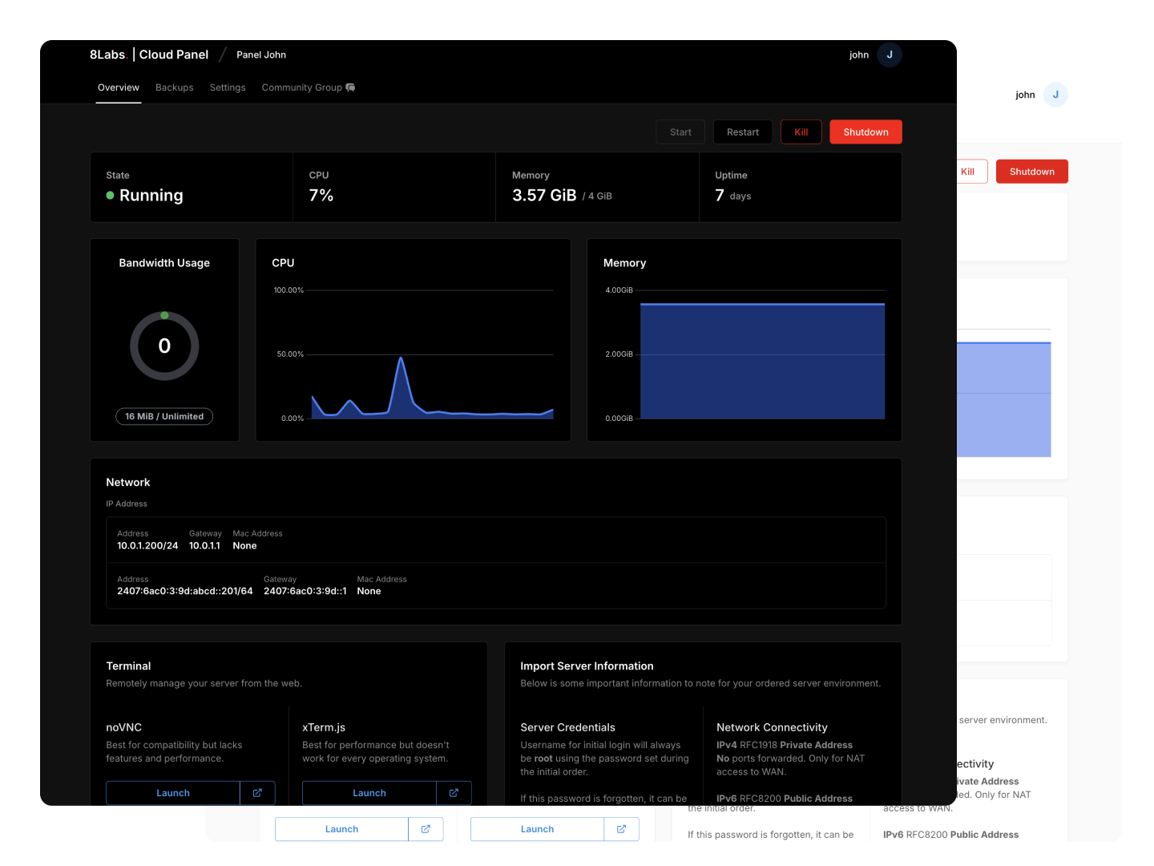Launch noVNC terminal in the dark panel
This screenshot has height=866, width=1154.
pos(173,793)
